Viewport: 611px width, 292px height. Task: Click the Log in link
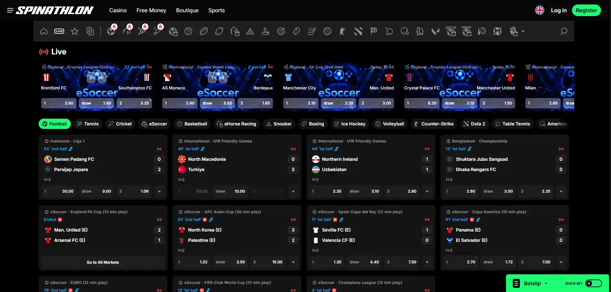[x=559, y=10]
